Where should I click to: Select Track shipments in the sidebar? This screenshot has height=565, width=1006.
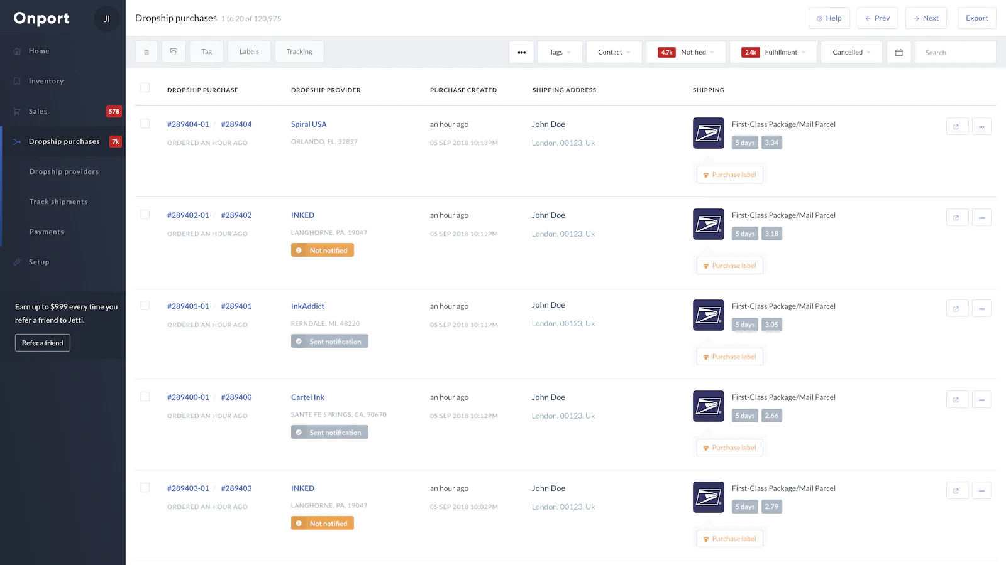58,202
